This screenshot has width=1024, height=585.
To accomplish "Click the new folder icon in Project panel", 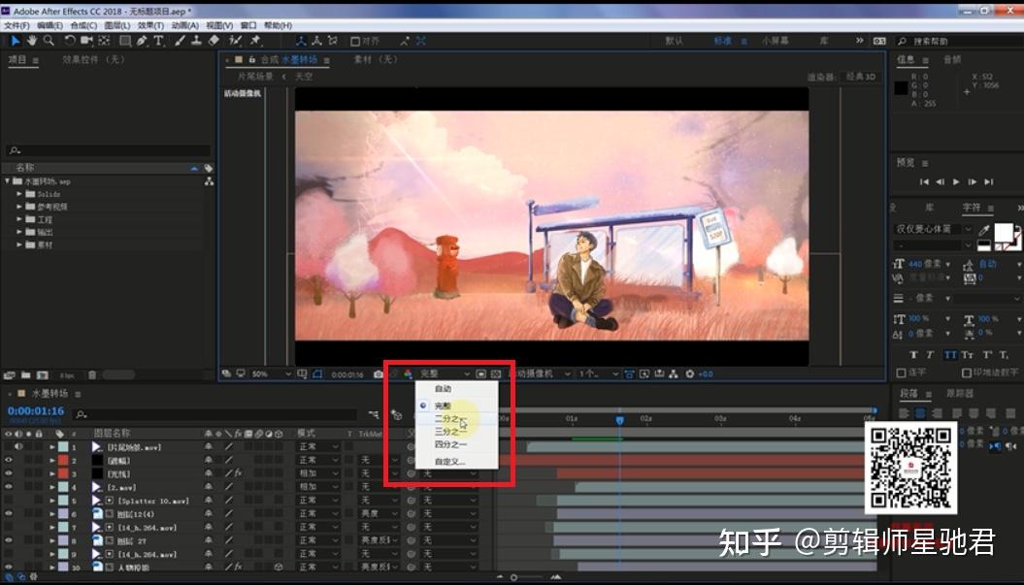I will pyautogui.click(x=25, y=375).
